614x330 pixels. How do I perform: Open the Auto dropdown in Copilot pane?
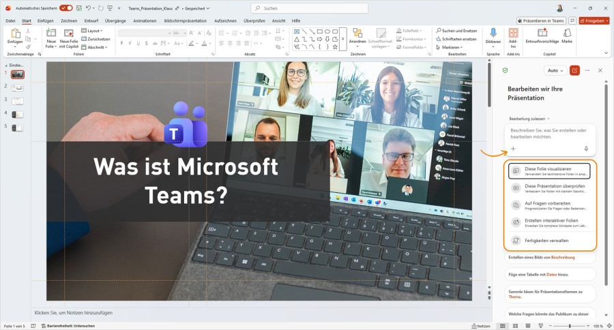(x=555, y=70)
